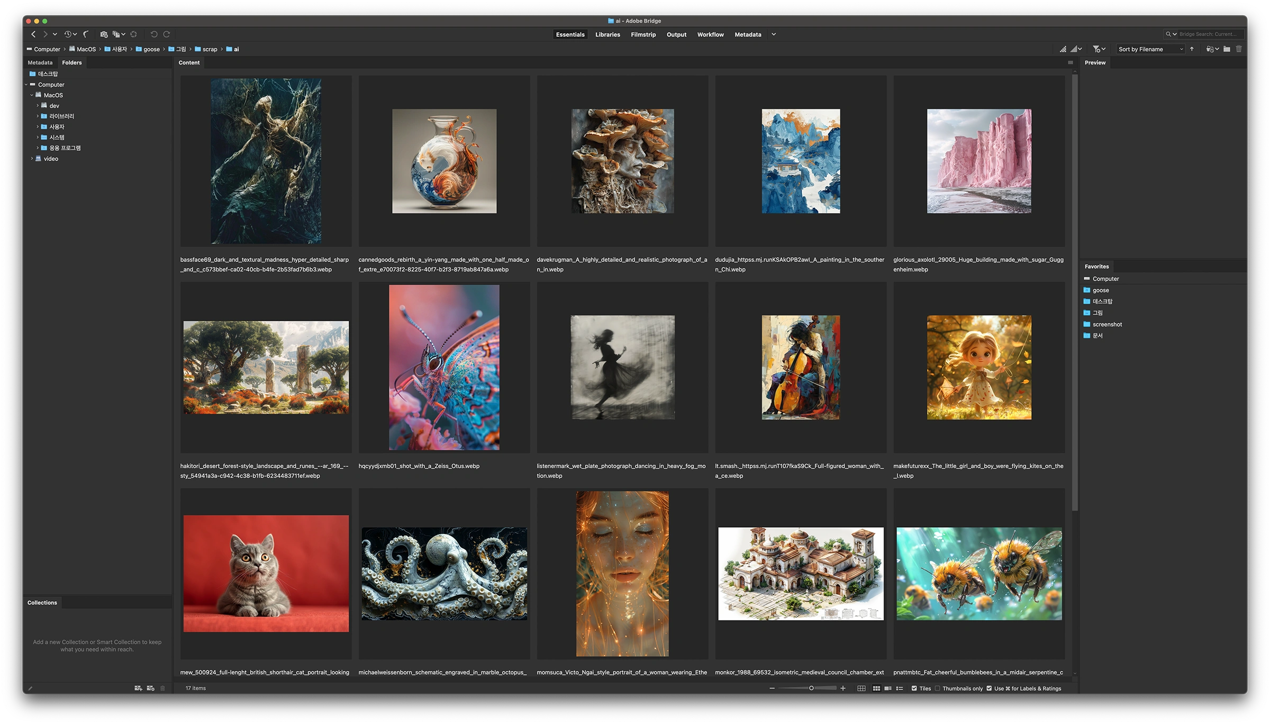The image size is (1270, 724).
Task: Switch to the Filmstrip workspace
Action: [643, 34]
